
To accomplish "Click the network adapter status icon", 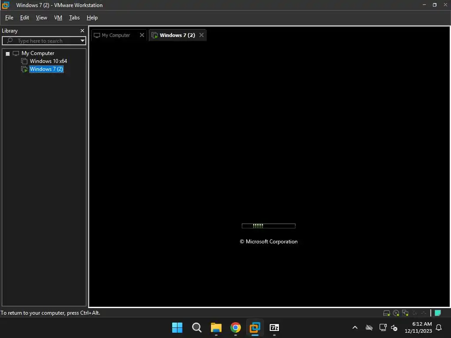I will pyautogui.click(x=405, y=313).
